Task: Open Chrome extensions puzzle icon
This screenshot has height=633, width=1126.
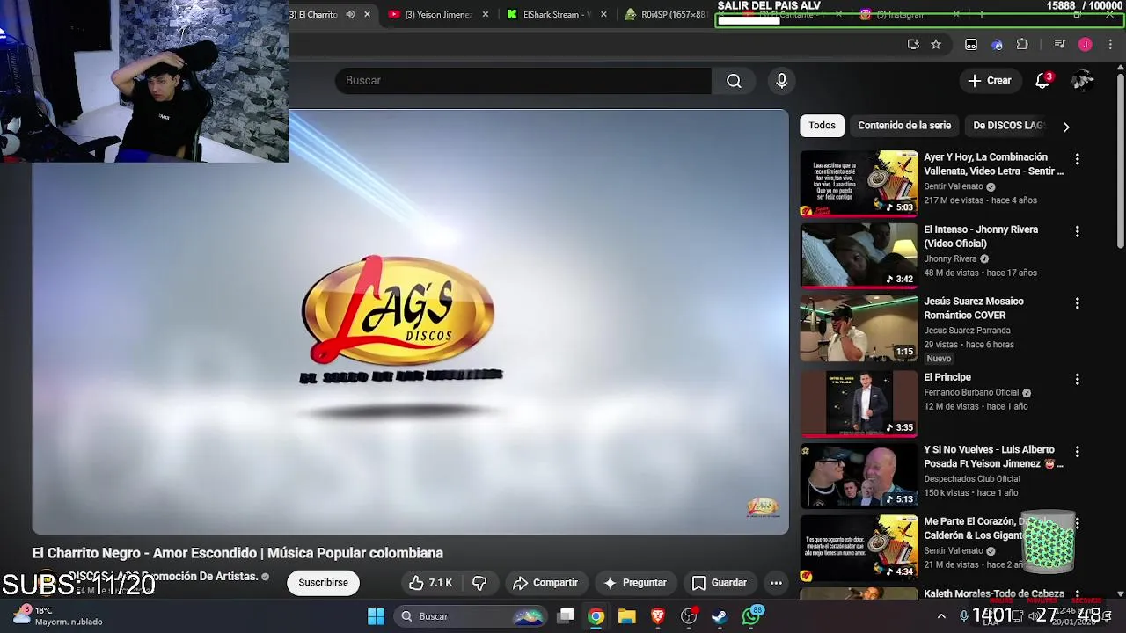Action: 1022,45
